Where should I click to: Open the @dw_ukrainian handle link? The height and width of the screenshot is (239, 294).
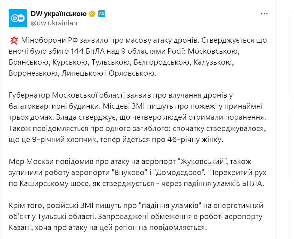point(54,23)
